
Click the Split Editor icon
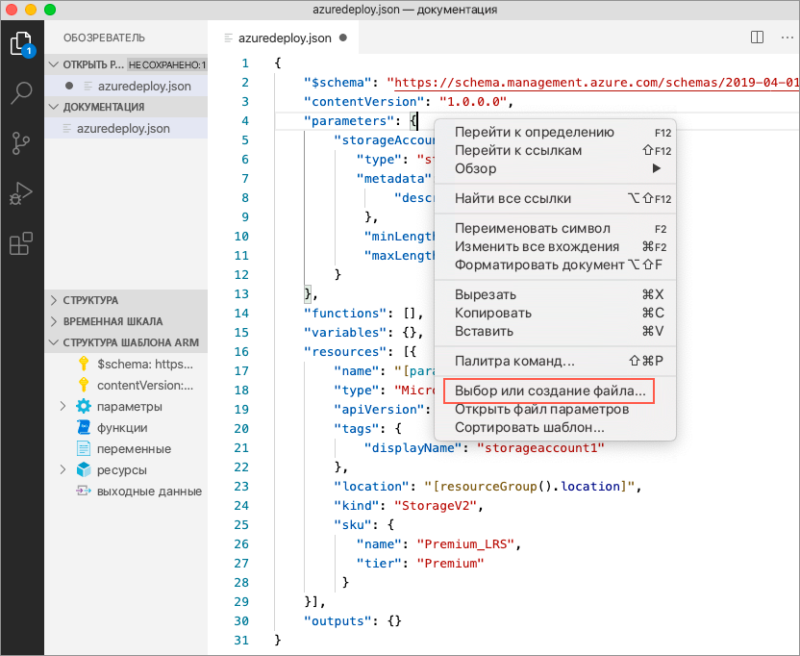pyautogui.click(x=757, y=38)
